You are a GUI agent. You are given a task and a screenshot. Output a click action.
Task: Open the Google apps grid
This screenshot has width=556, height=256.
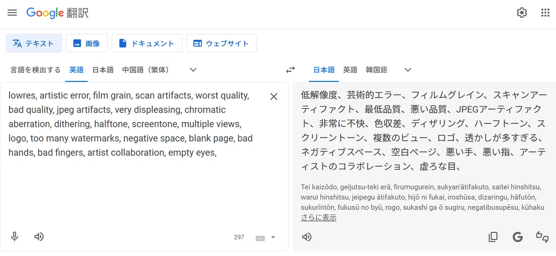pos(545,12)
